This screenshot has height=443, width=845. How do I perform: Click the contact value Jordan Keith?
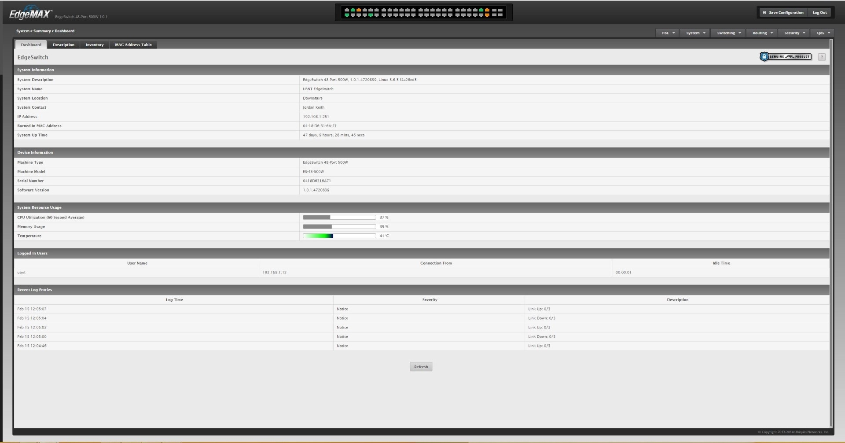pos(313,107)
